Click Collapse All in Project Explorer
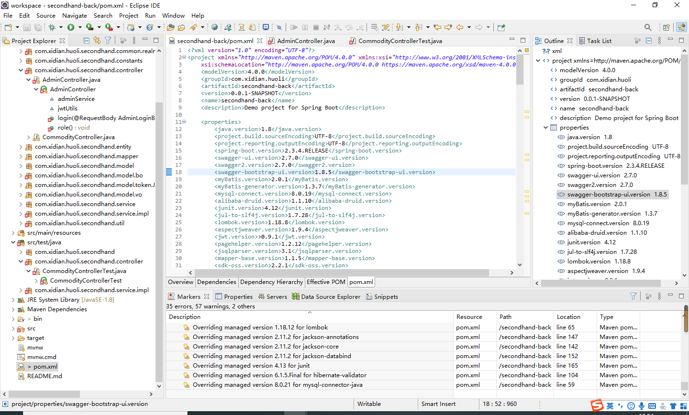689x415 pixels. point(87,40)
